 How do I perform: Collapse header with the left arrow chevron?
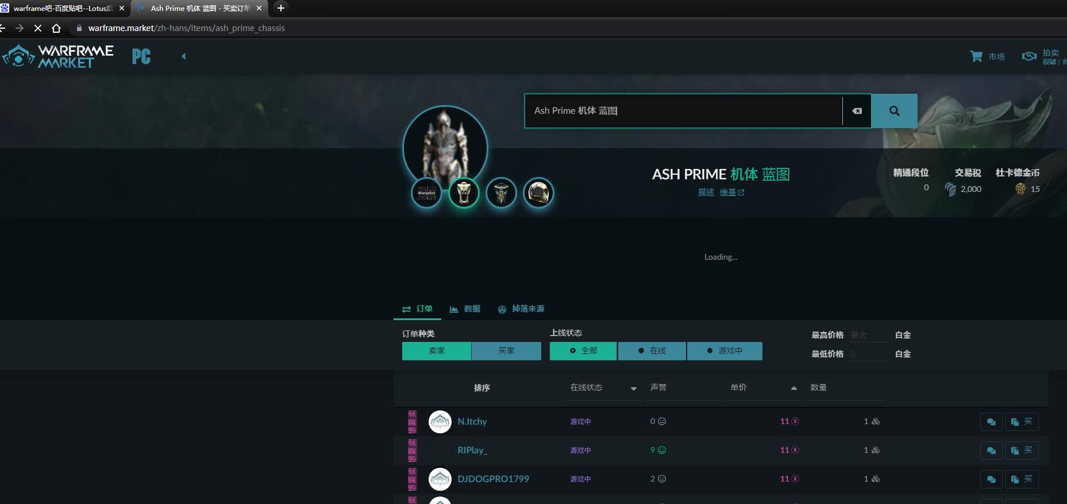point(184,56)
